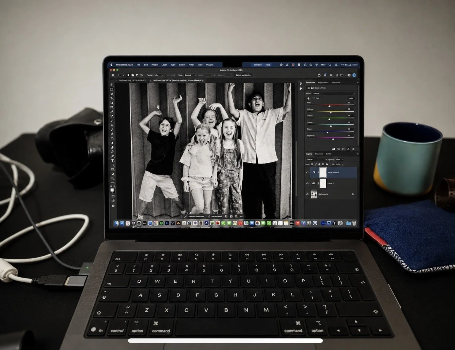
Task: Click the Wi-Fi icon in the menu bar
Action: click(317, 65)
